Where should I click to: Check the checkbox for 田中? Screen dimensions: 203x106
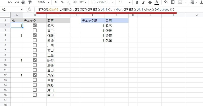click(x=35, y=30)
